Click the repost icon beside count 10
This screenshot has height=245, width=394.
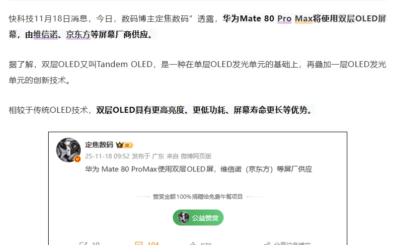(x=83, y=244)
